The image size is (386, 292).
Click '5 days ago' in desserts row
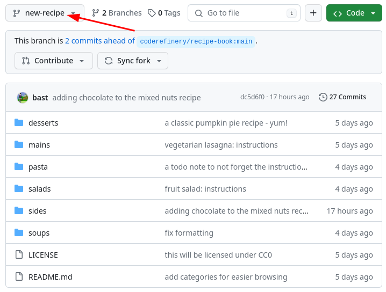click(354, 123)
